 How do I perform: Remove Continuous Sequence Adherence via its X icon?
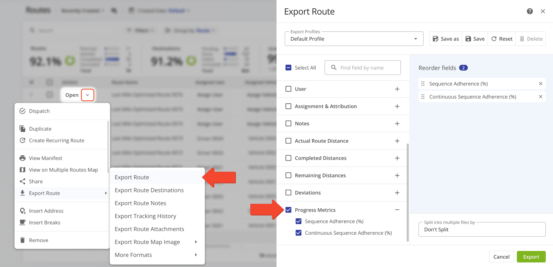[x=541, y=97]
